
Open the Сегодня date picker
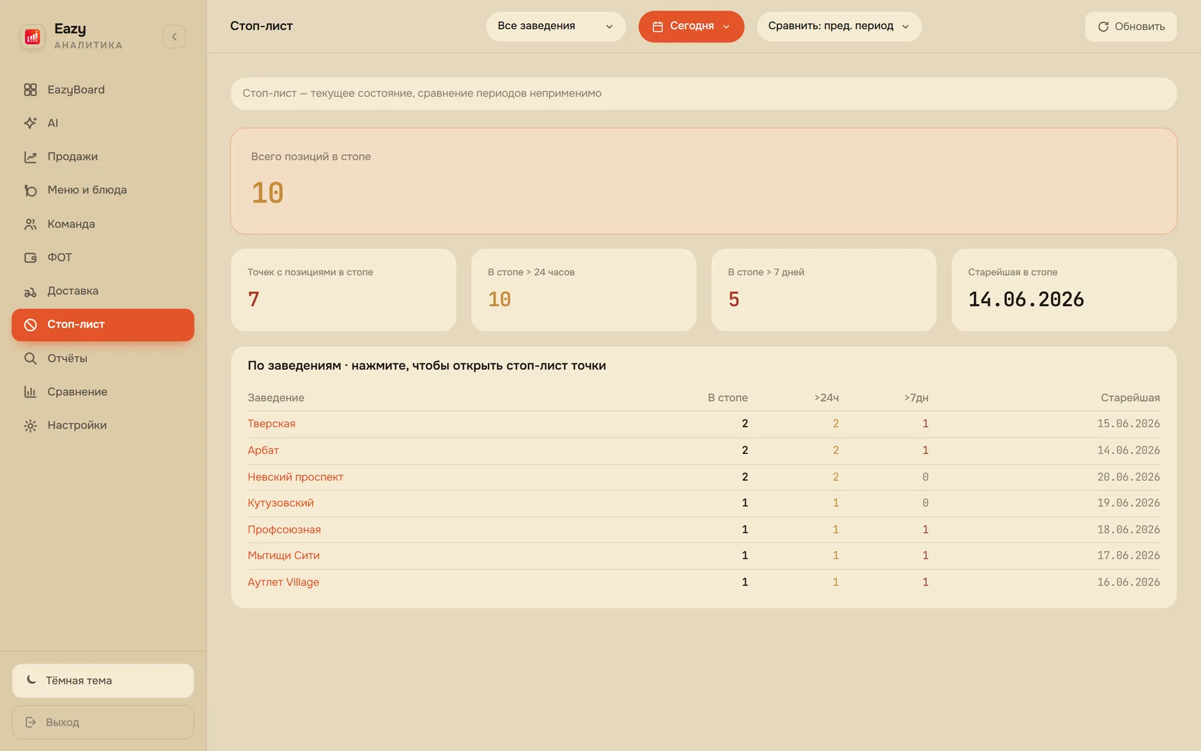(691, 27)
